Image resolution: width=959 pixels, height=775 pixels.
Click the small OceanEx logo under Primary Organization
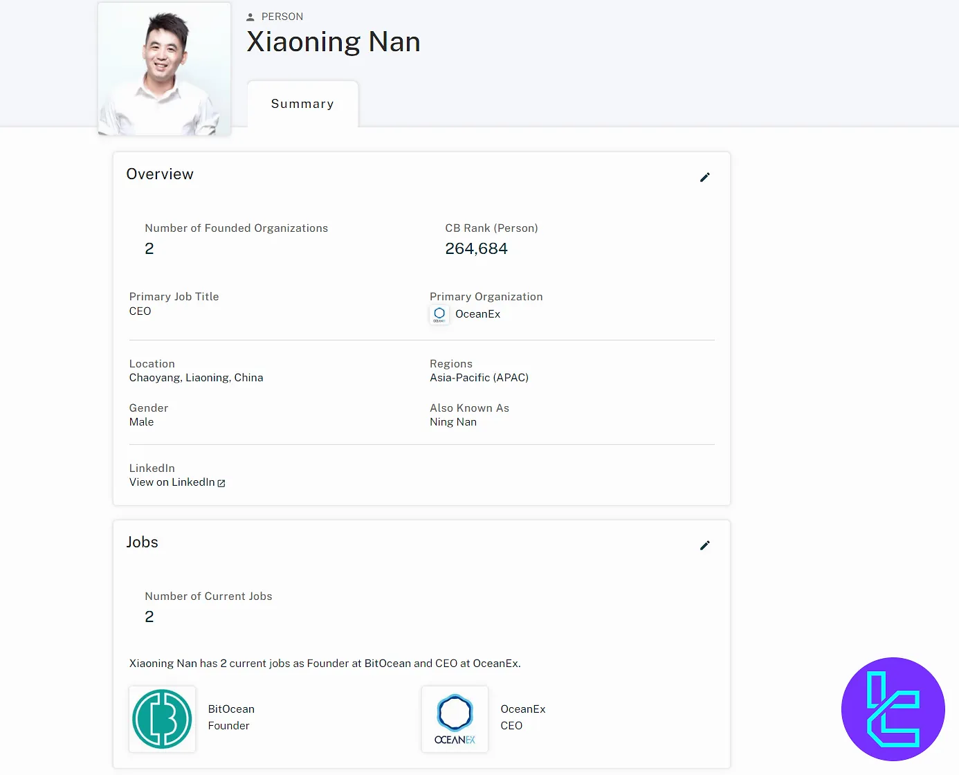point(439,314)
